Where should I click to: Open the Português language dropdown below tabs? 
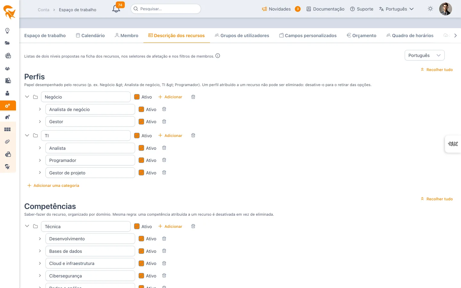tap(425, 55)
